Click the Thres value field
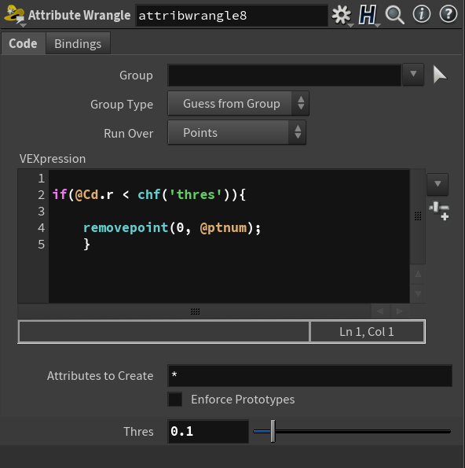Screen dimensions: 465x468 pyautogui.click(x=208, y=431)
